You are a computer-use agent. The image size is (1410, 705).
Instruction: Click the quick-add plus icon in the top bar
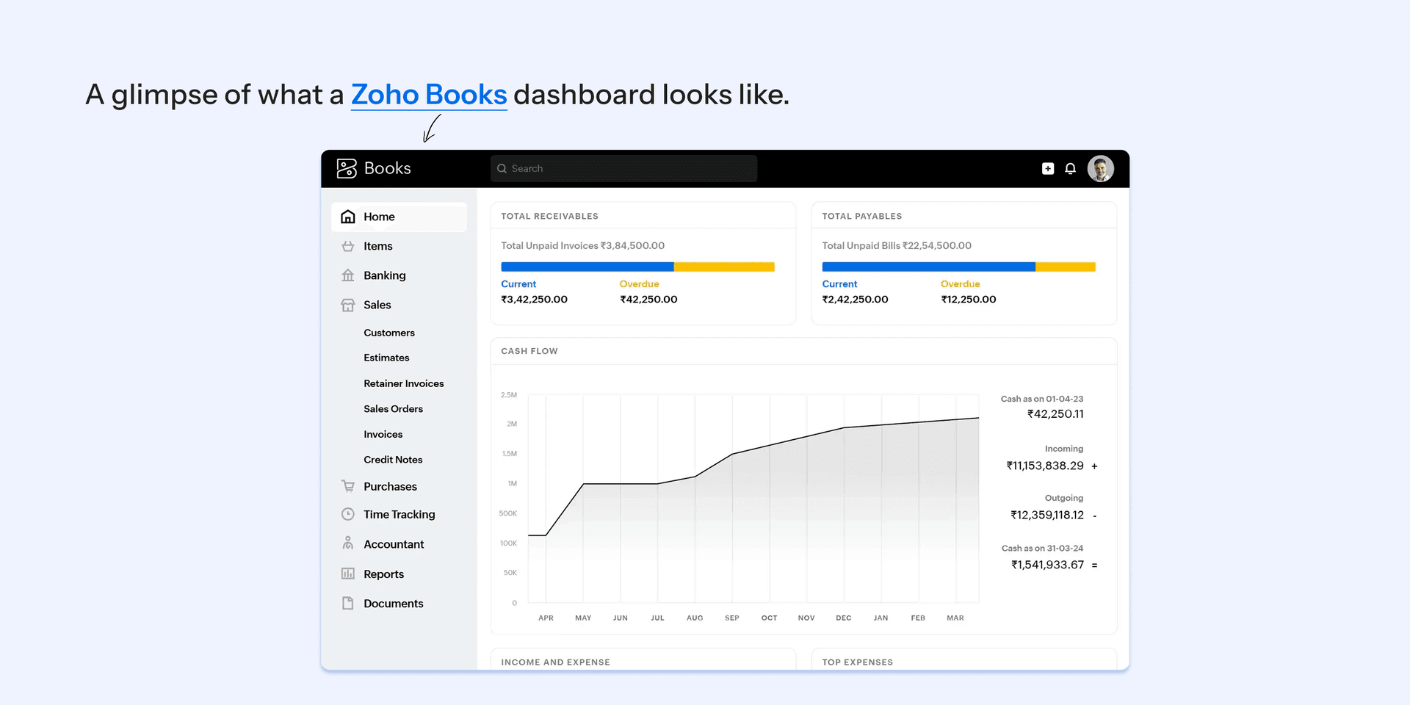tap(1047, 168)
